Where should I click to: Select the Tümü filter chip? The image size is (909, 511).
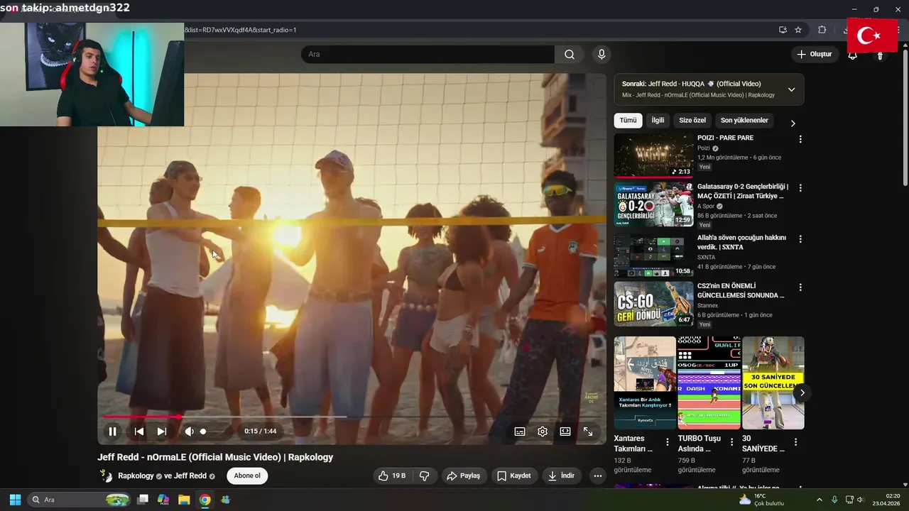[628, 121]
